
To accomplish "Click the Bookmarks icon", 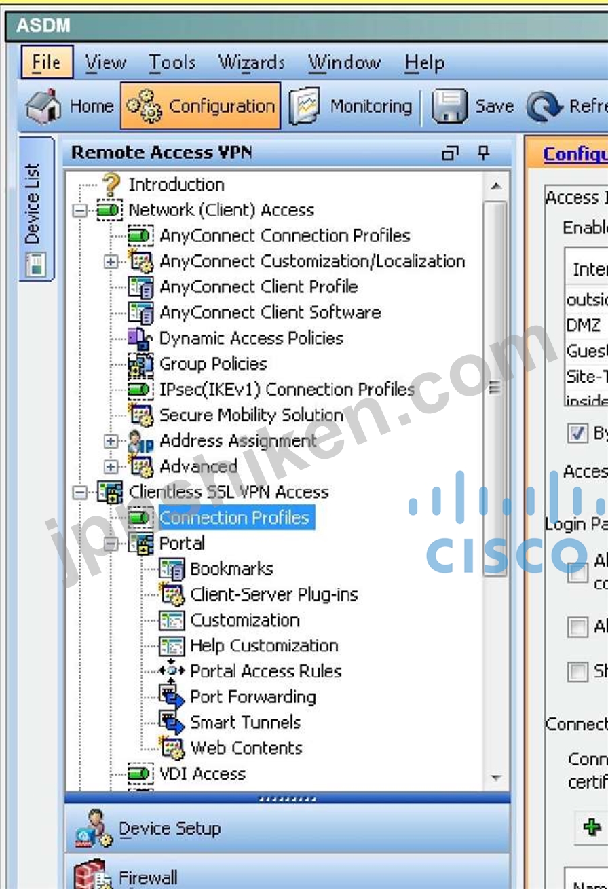I will coord(172,569).
